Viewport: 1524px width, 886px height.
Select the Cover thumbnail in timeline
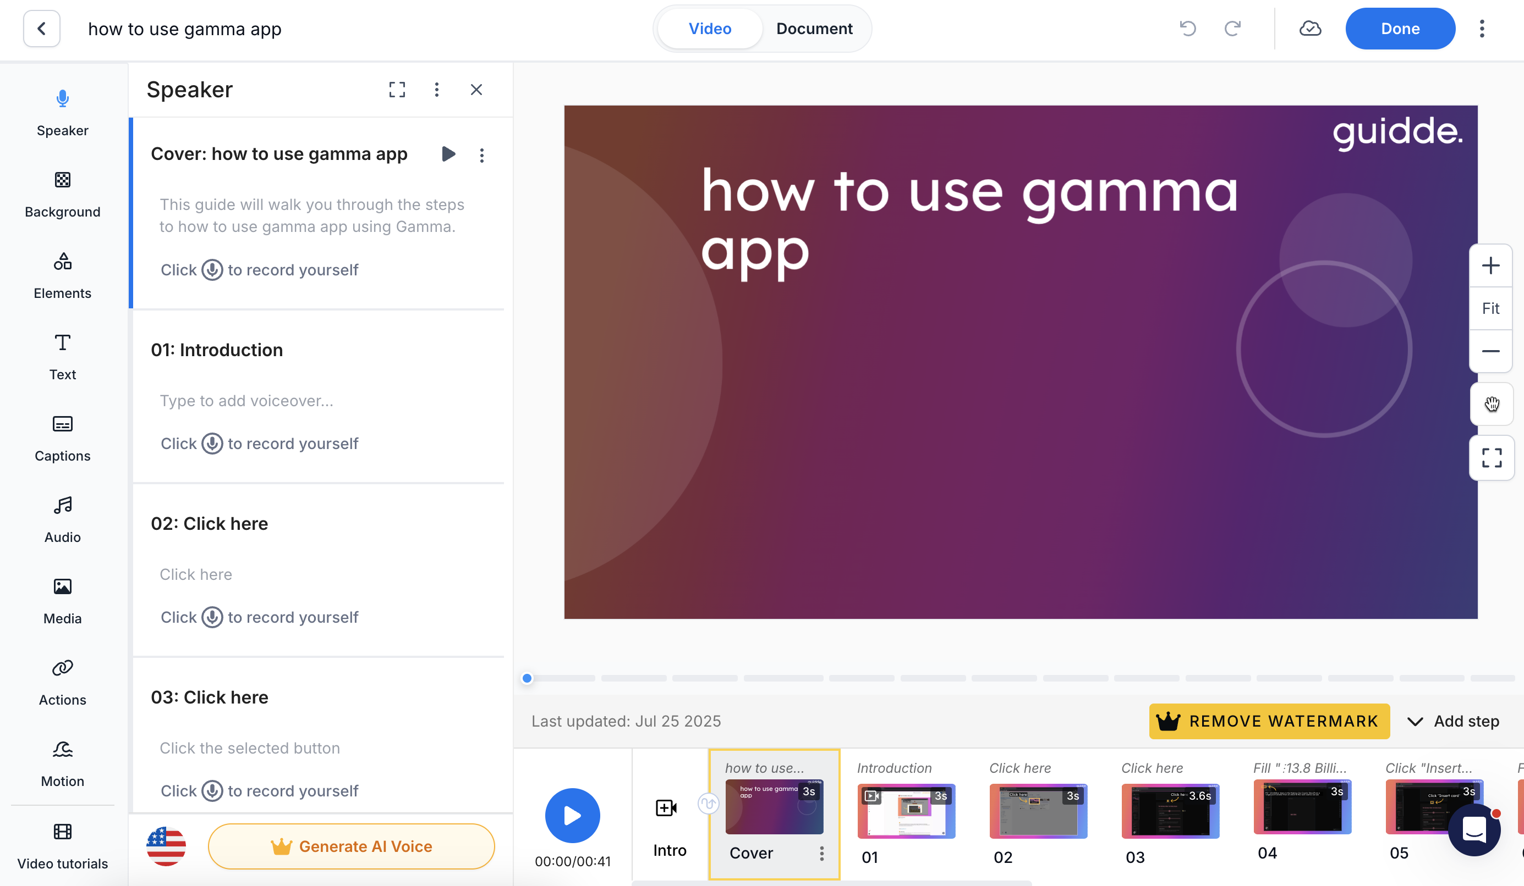(774, 807)
